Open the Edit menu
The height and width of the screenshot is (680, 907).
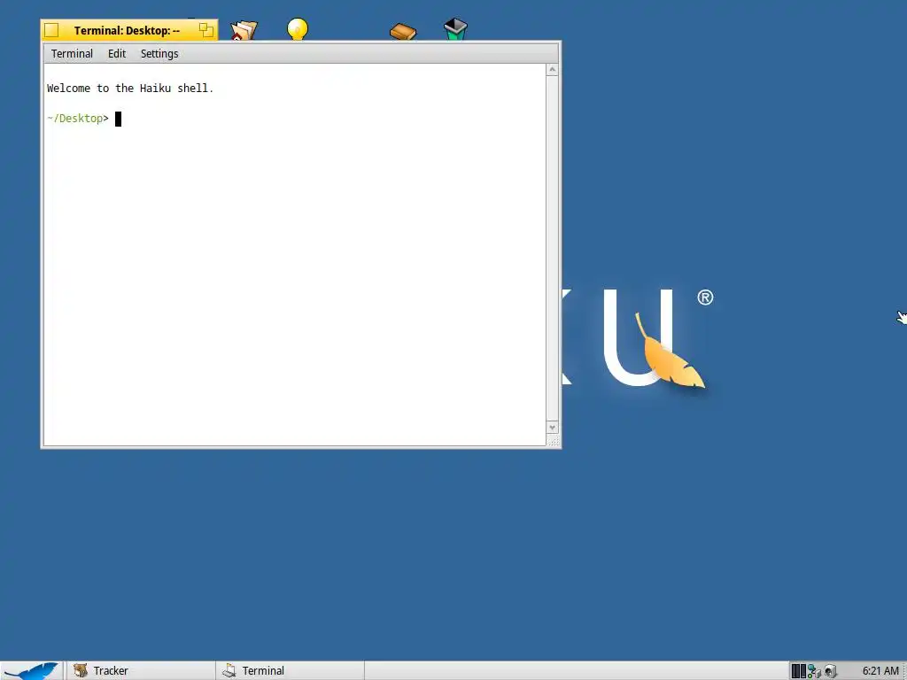(117, 54)
